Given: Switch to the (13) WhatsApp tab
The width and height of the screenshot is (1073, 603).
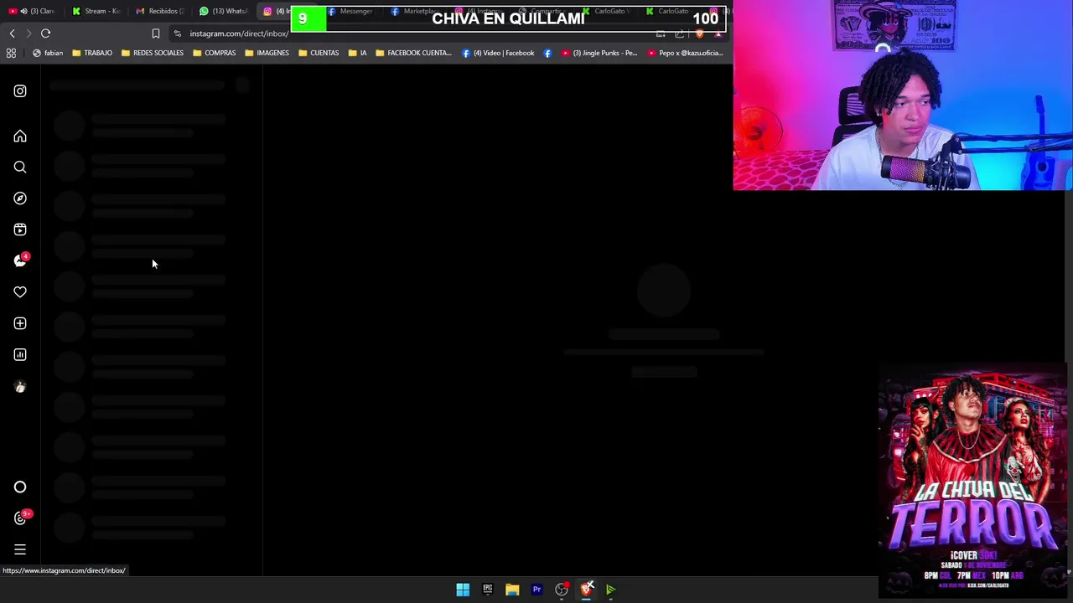Looking at the screenshot, I should point(224,11).
